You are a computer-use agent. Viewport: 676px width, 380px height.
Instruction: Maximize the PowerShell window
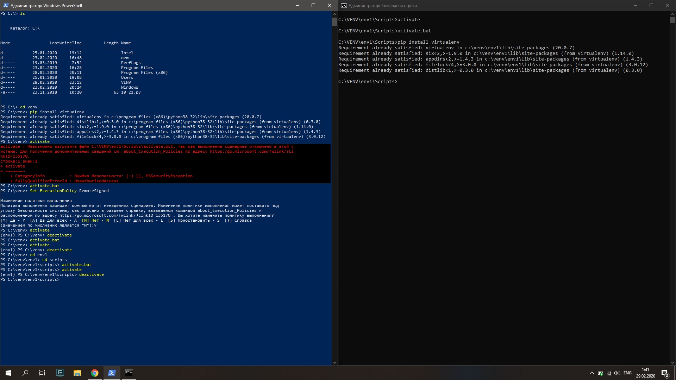tap(313, 5)
